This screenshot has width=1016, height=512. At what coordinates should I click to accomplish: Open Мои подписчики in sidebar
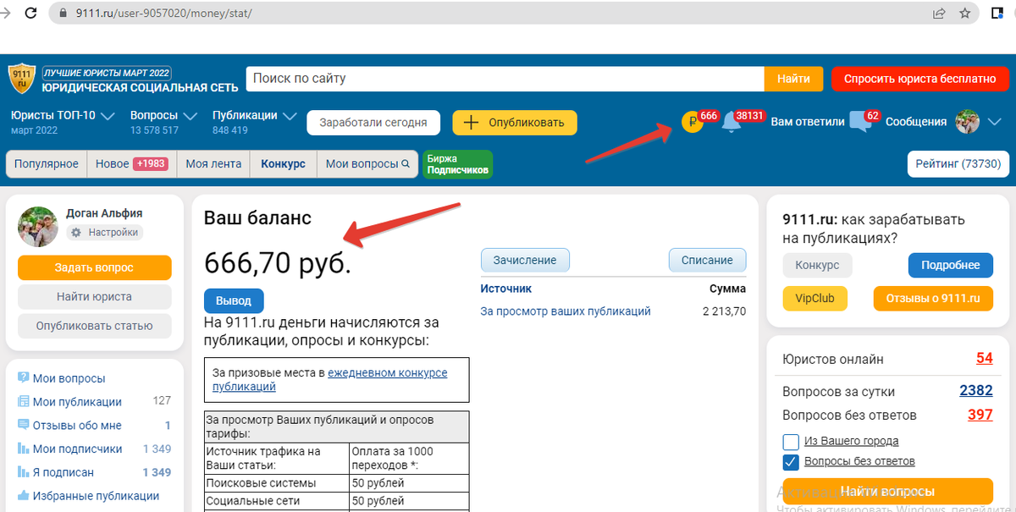point(77,449)
